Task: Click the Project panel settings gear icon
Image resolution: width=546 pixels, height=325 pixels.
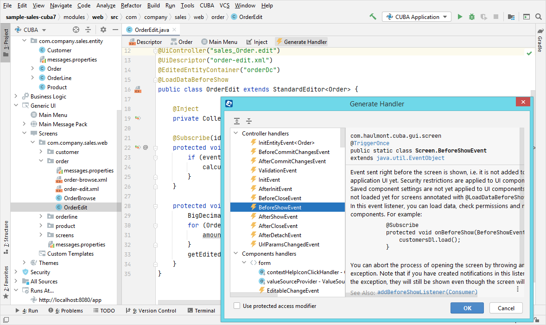Action: [103, 30]
